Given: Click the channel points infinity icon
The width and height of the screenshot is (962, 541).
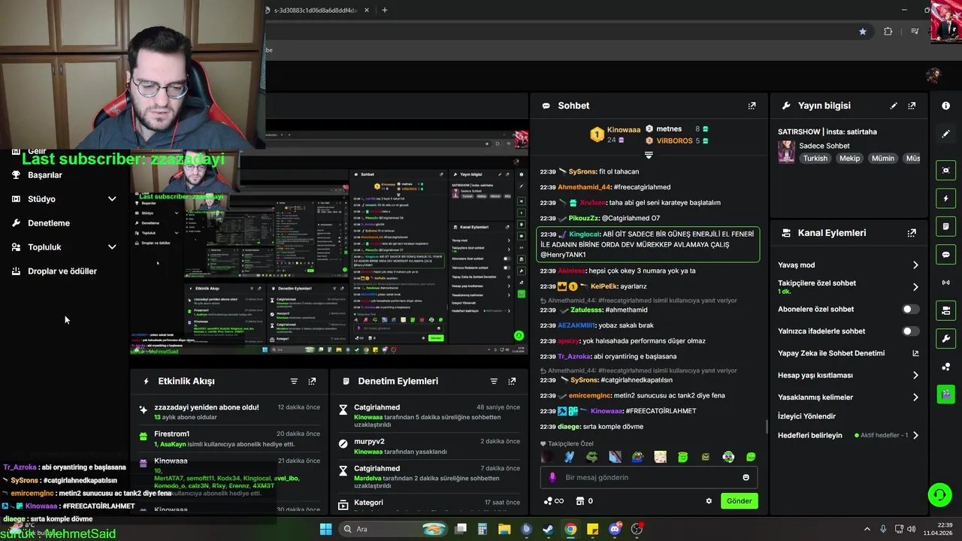Looking at the screenshot, I should point(554,501).
